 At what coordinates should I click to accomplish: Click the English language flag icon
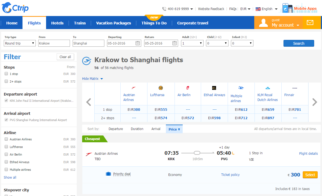(258, 9)
